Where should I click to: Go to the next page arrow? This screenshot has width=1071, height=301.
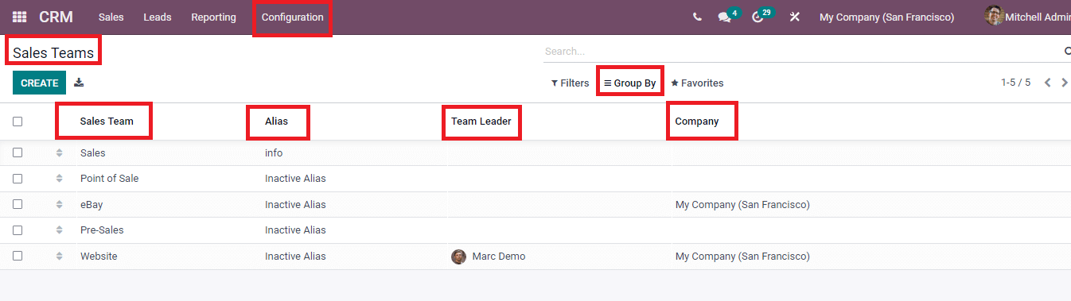(x=1065, y=83)
